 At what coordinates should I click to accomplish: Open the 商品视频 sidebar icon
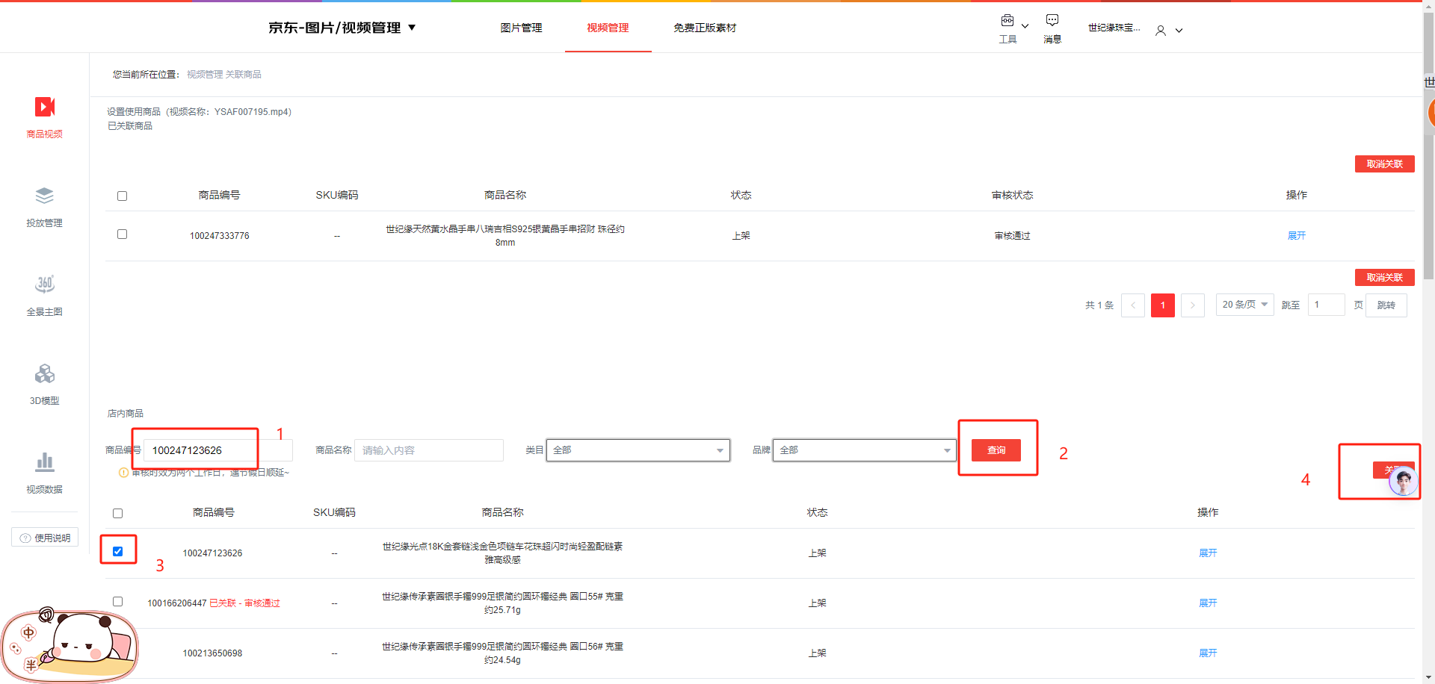click(44, 108)
